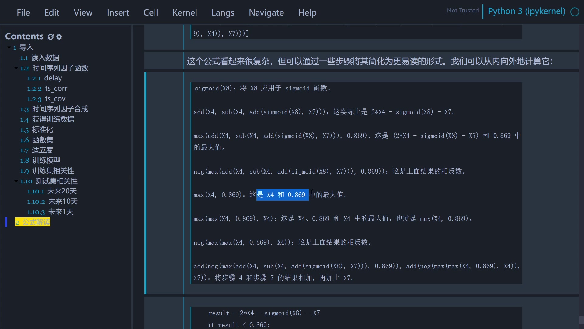
Task: Collapse section 1.10 测试集相关性 caret
Action: 16,181
